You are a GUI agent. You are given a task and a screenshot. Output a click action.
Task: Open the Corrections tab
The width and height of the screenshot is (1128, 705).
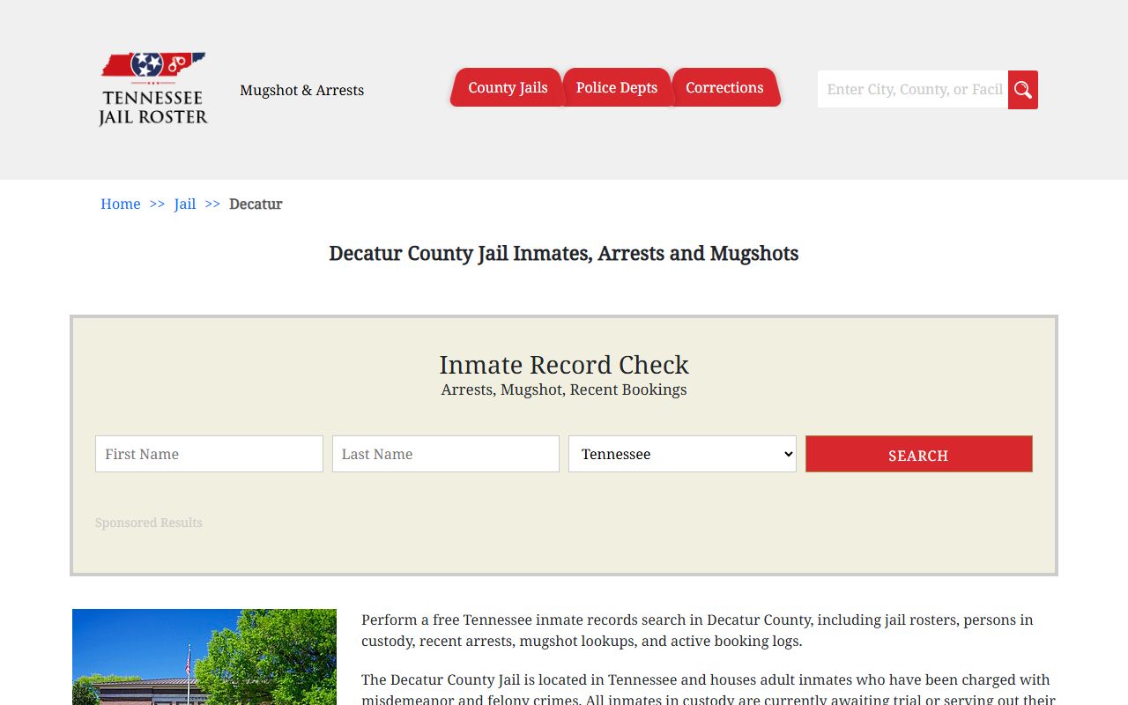click(x=724, y=87)
